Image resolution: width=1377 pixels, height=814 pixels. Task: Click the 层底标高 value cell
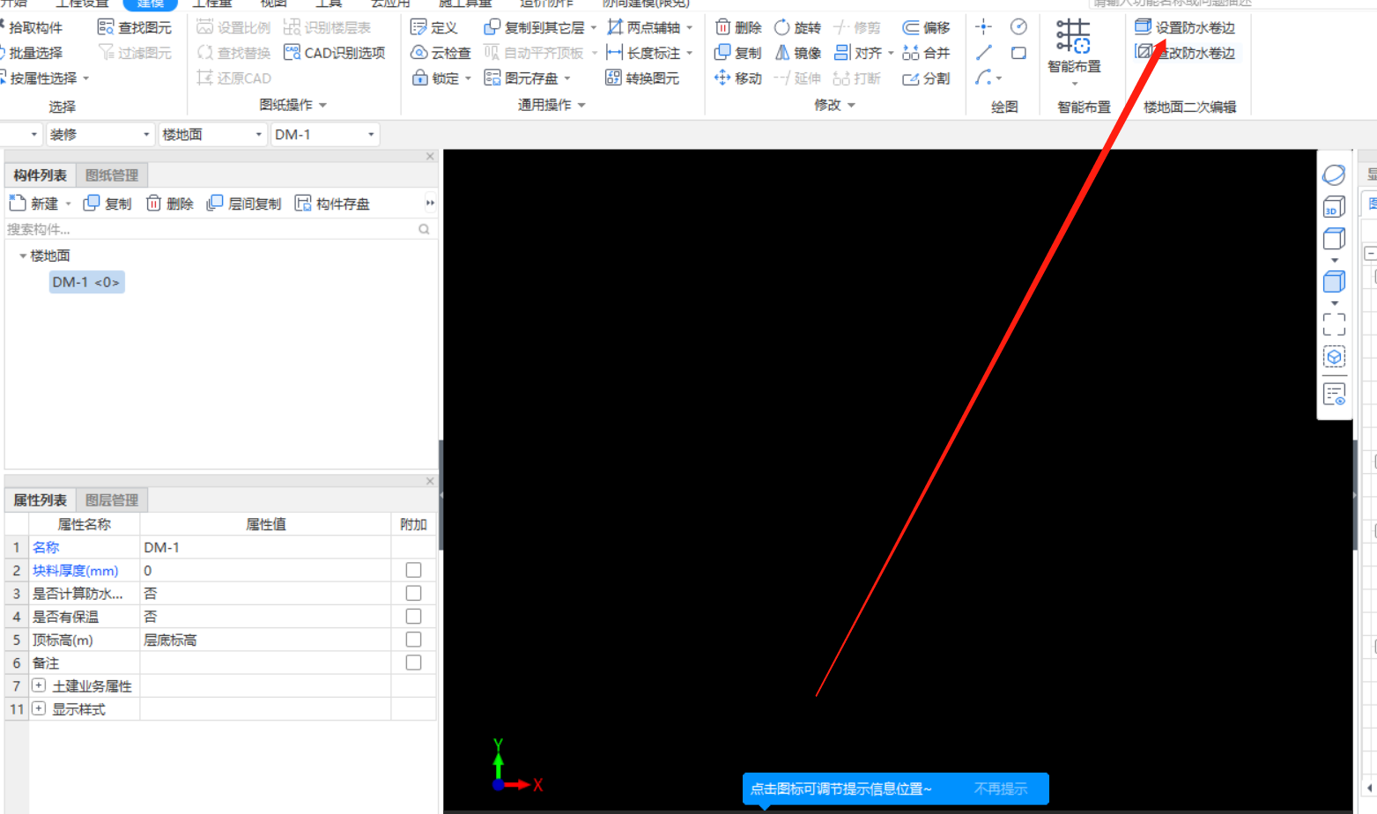pyautogui.click(x=265, y=640)
